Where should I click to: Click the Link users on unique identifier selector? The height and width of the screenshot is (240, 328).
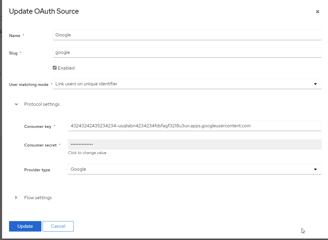[x=187, y=84]
